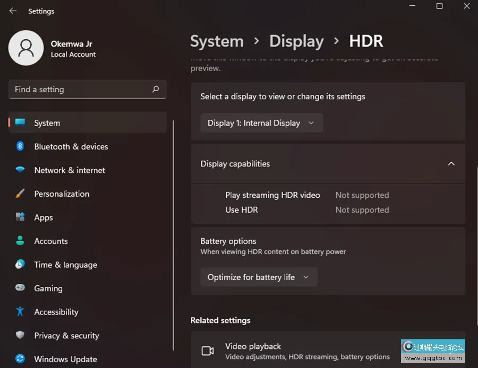Collapse the Display capabilities section
The width and height of the screenshot is (478, 368).
tap(451, 163)
